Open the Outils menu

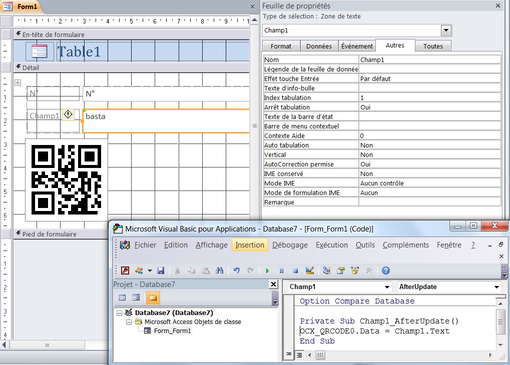click(365, 244)
